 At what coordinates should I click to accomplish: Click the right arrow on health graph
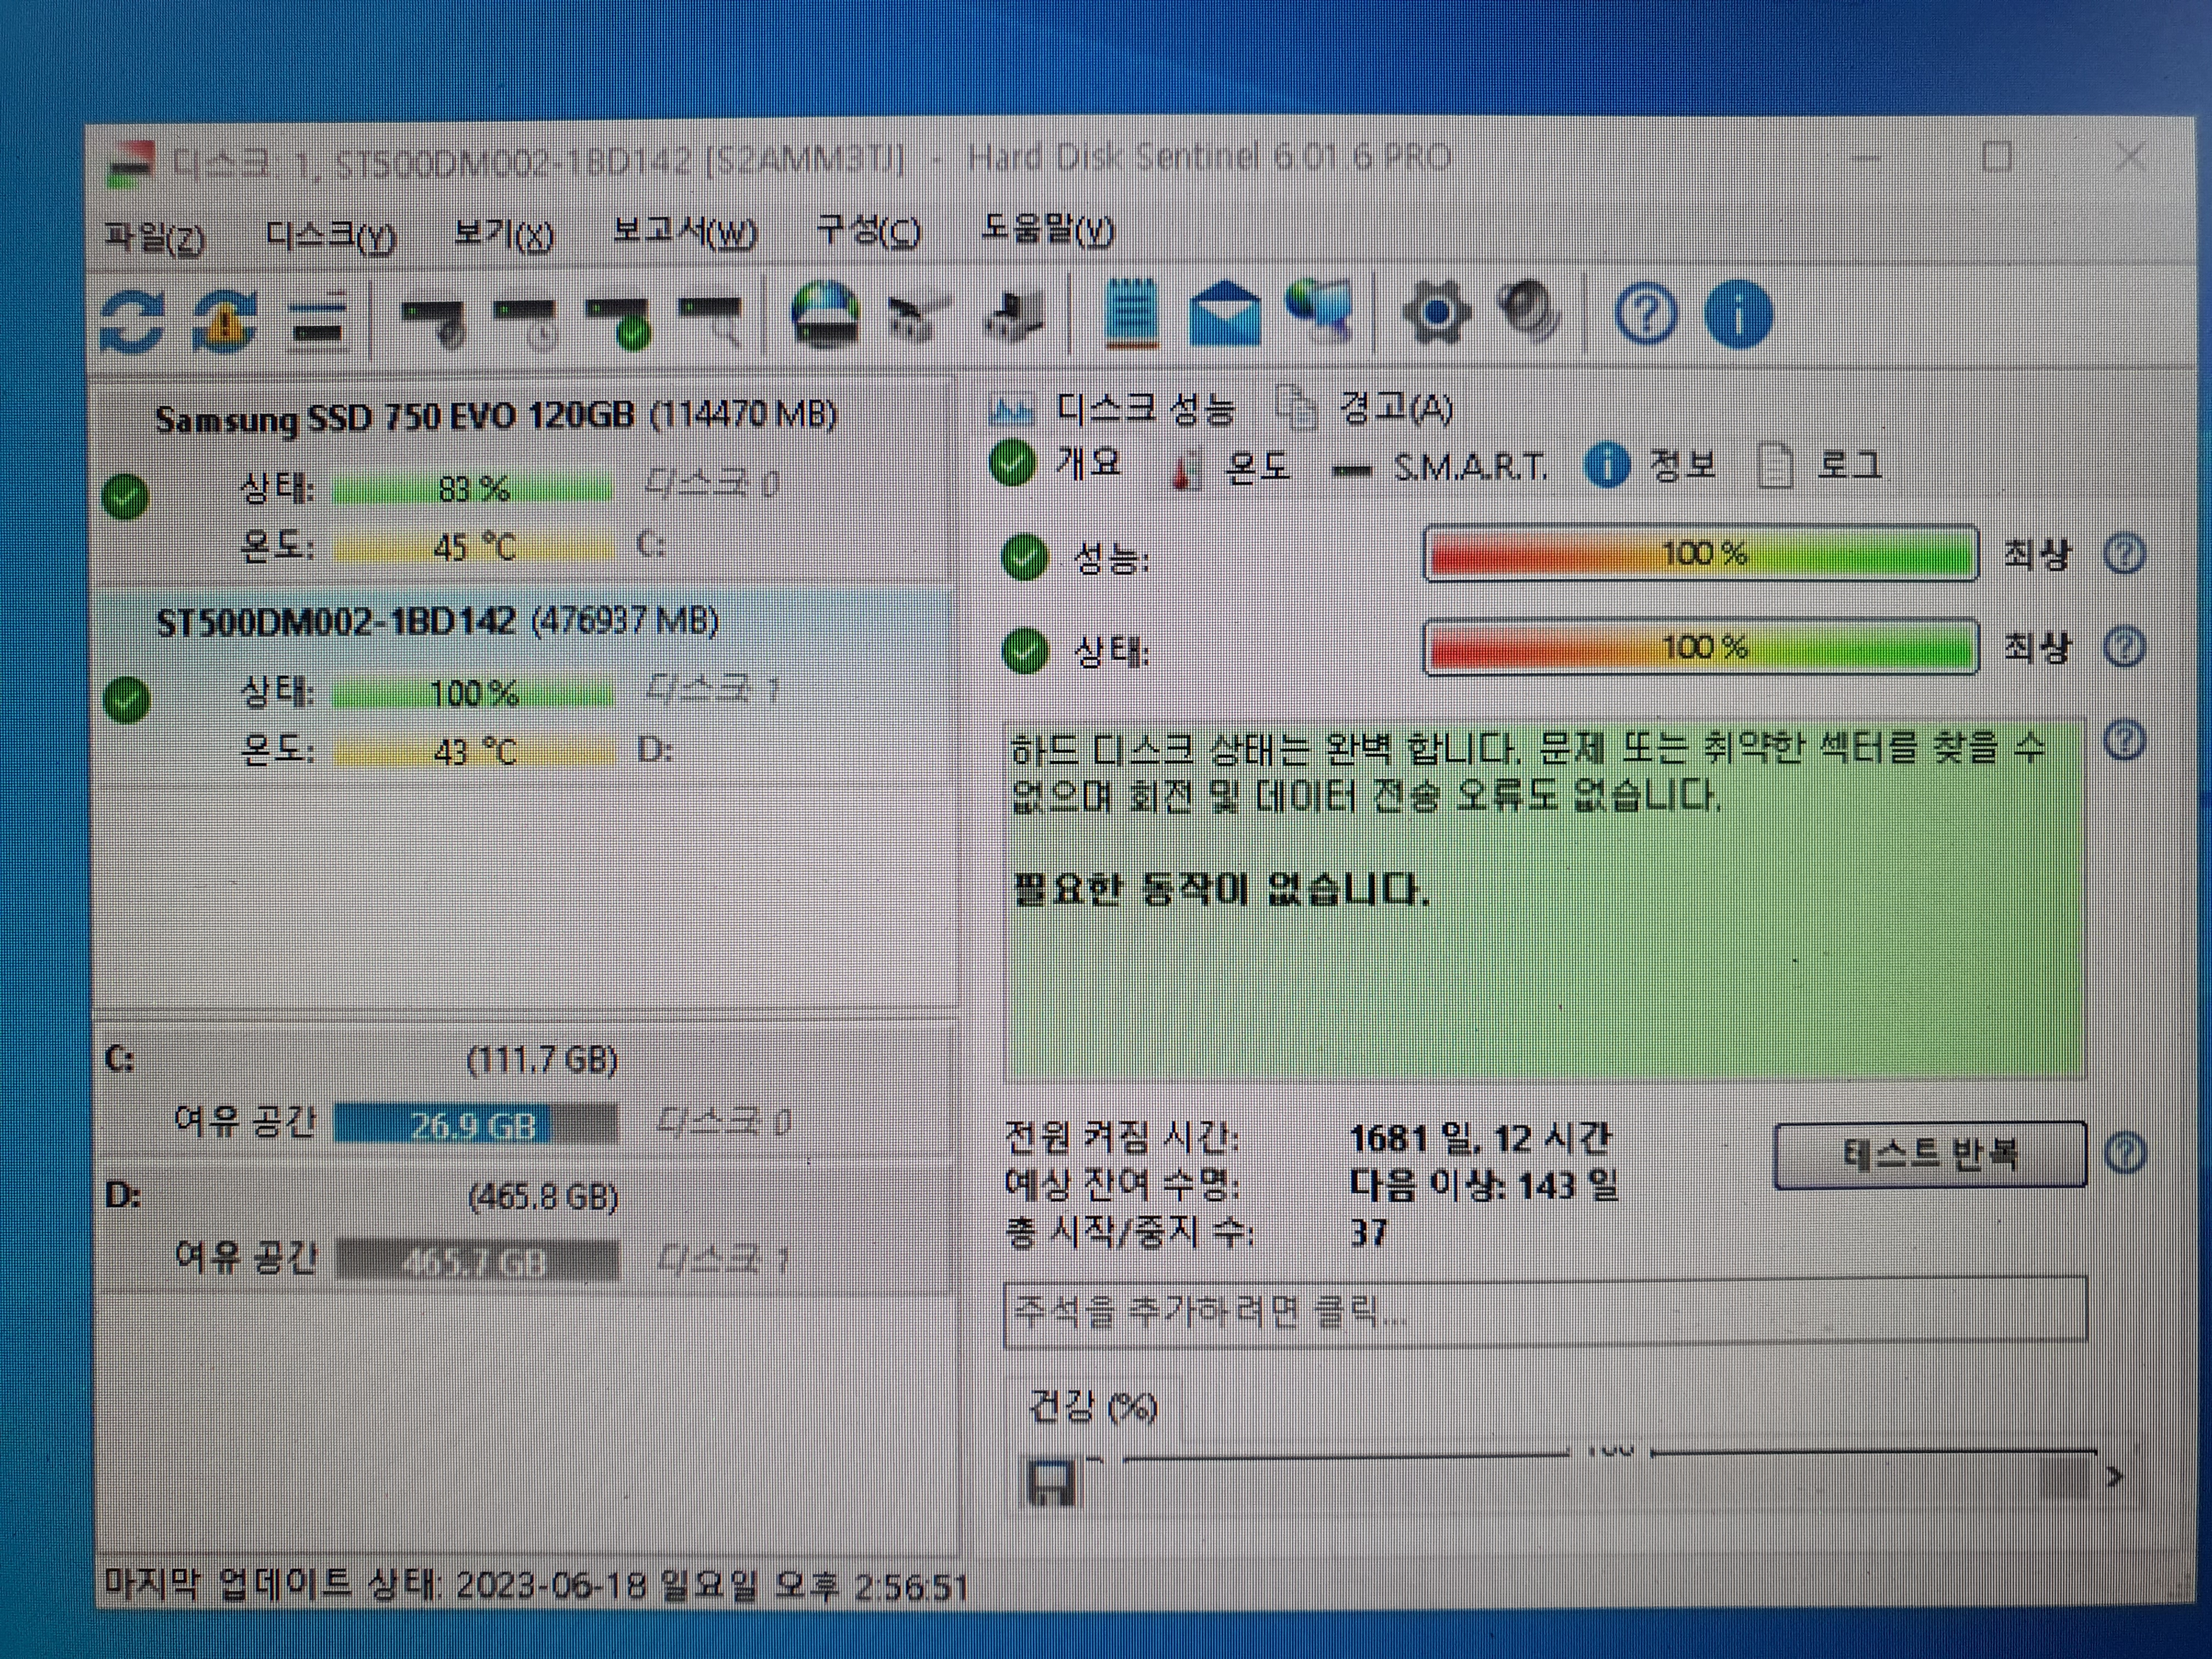2114,1476
